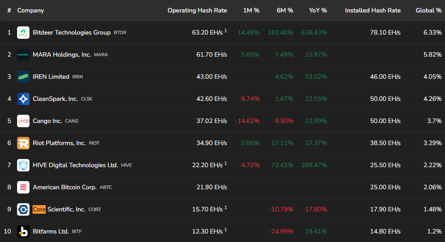Click the Core Scientific logo icon
The height and width of the screenshot is (242, 445).
click(23, 209)
